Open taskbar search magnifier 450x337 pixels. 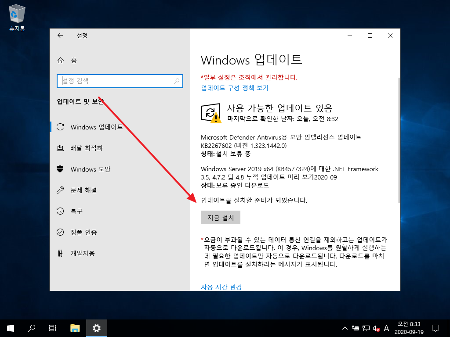tap(32, 328)
